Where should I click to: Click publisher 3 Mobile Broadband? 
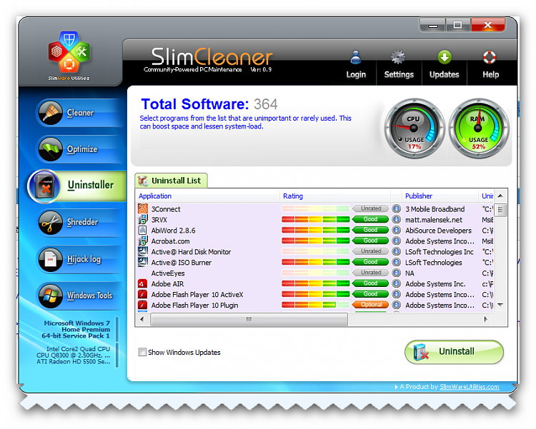click(435, 208)
